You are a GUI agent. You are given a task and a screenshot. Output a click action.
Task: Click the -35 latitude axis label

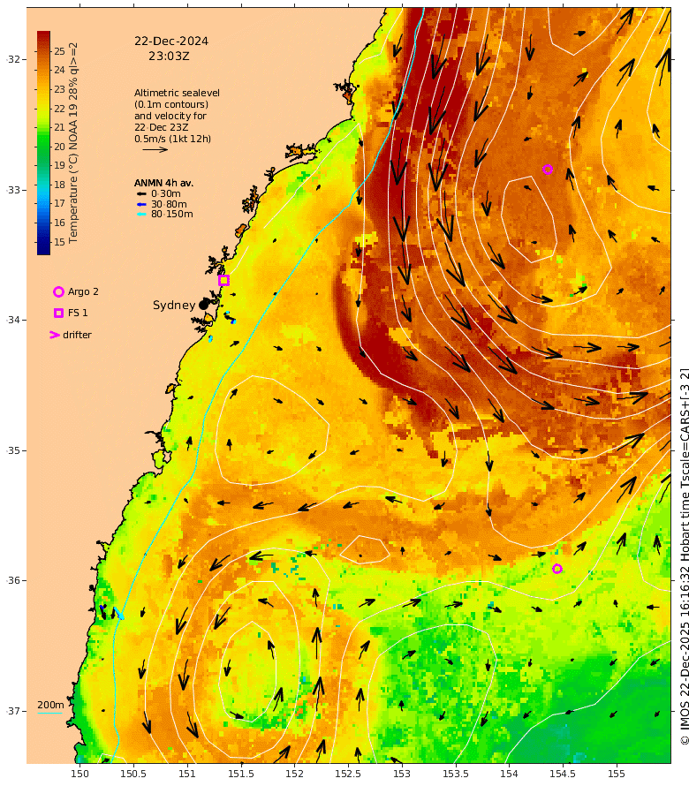[x=13, y=450]
